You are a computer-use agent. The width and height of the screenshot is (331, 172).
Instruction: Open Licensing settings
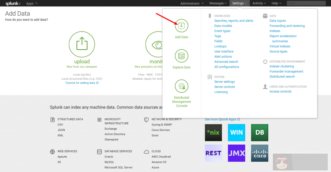pos(221,92)
